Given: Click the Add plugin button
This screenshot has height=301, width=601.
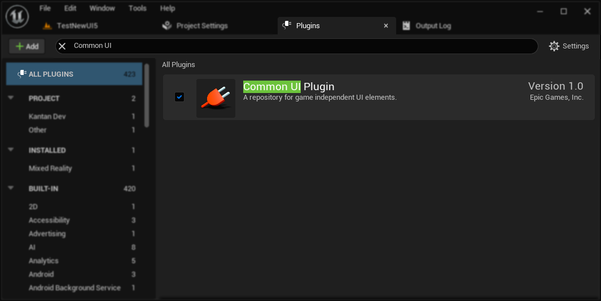Looking at the screenshot, I should click(x=27, y=46).
